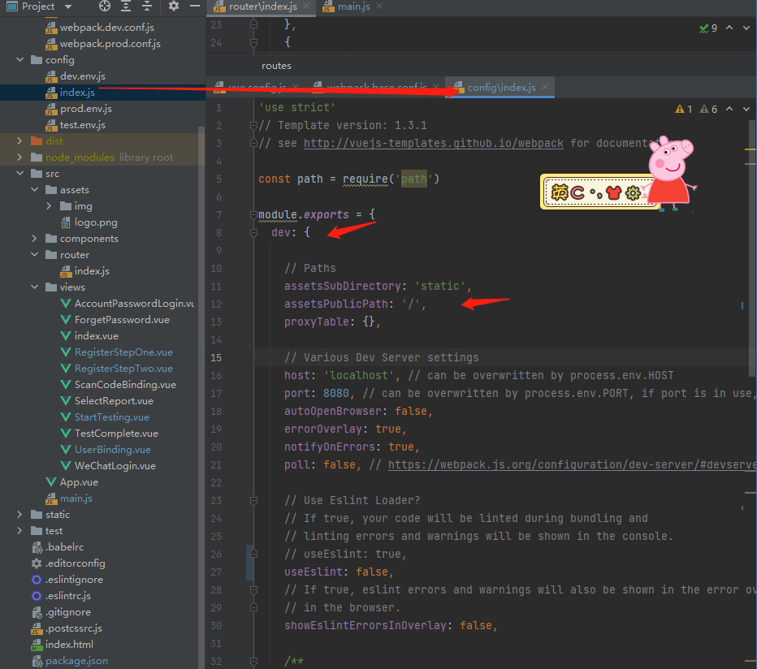Click the editor vertical scrollbar
The height and width of the screenshot is (669, 757).
point(751,247)
